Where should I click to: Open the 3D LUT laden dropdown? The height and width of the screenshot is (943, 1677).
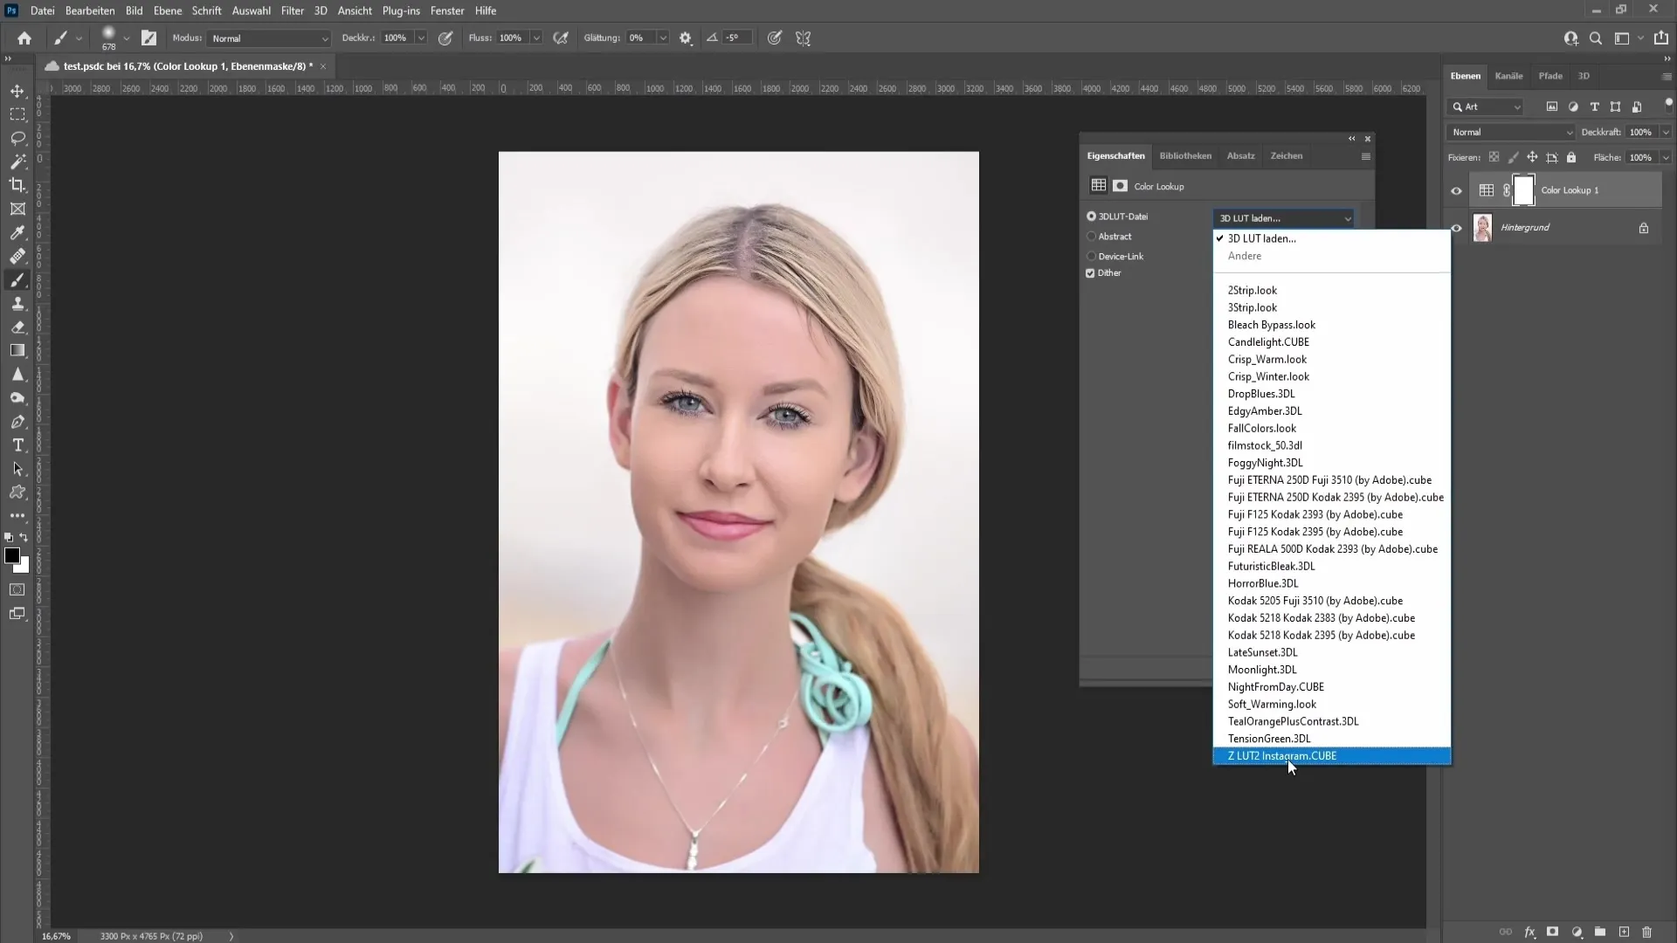[x=1283, y=218]
